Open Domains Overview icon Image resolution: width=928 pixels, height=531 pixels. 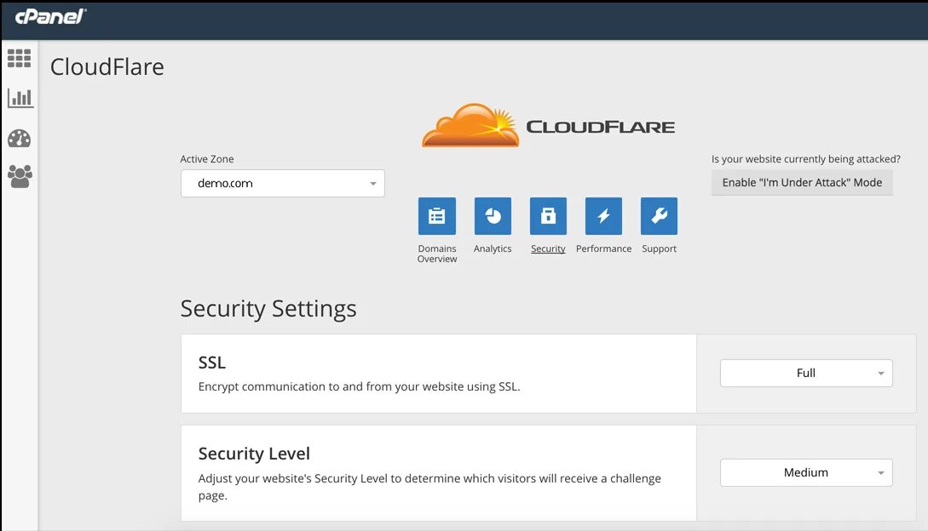pyautogui.click(x=437, y=216)
